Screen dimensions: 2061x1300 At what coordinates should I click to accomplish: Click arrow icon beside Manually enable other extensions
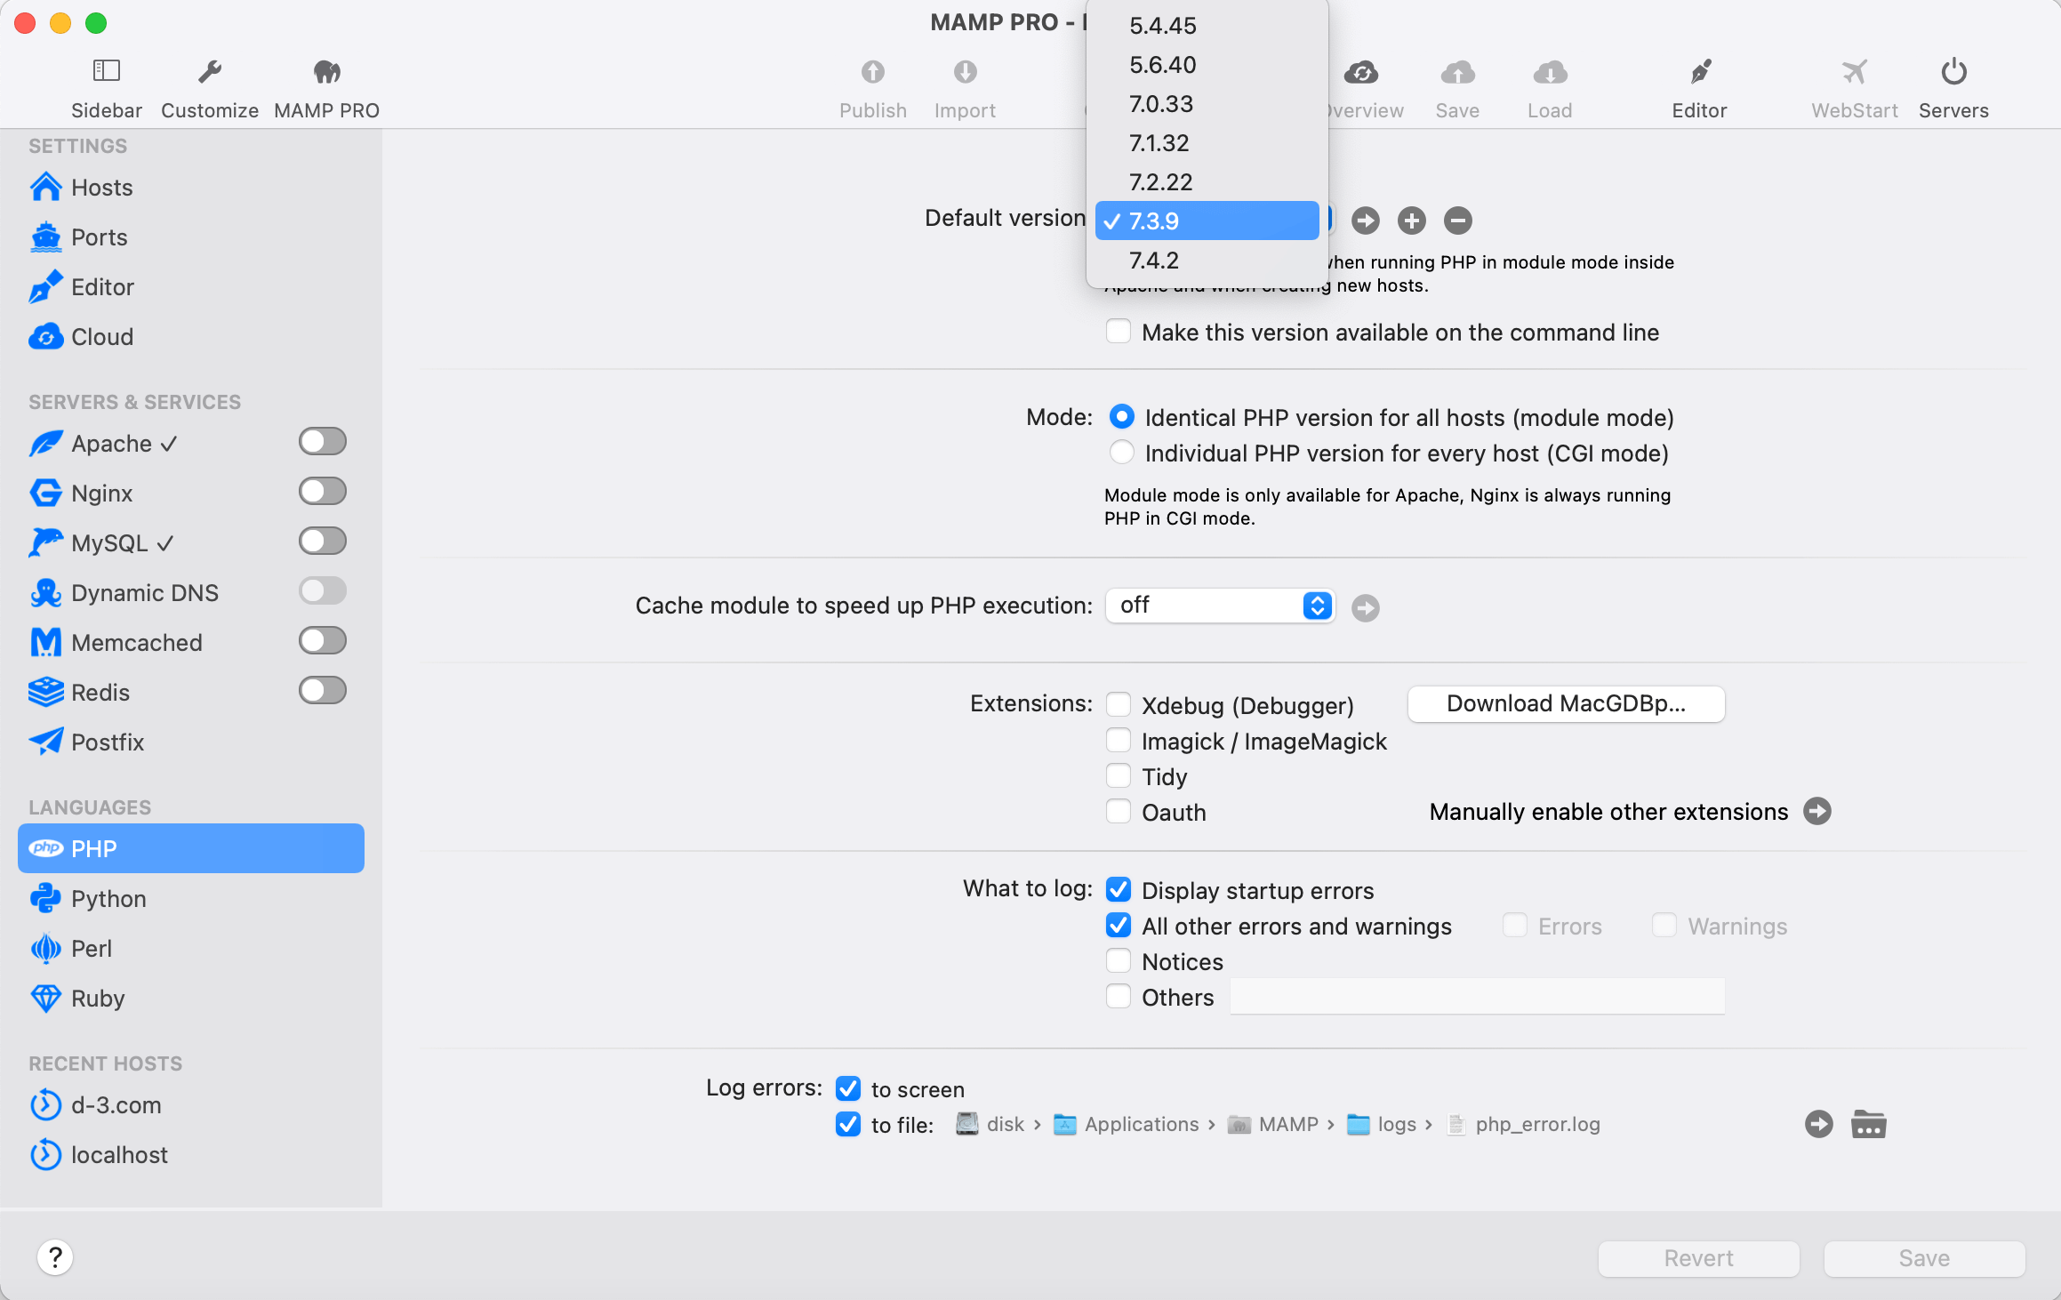(1817, 811)
